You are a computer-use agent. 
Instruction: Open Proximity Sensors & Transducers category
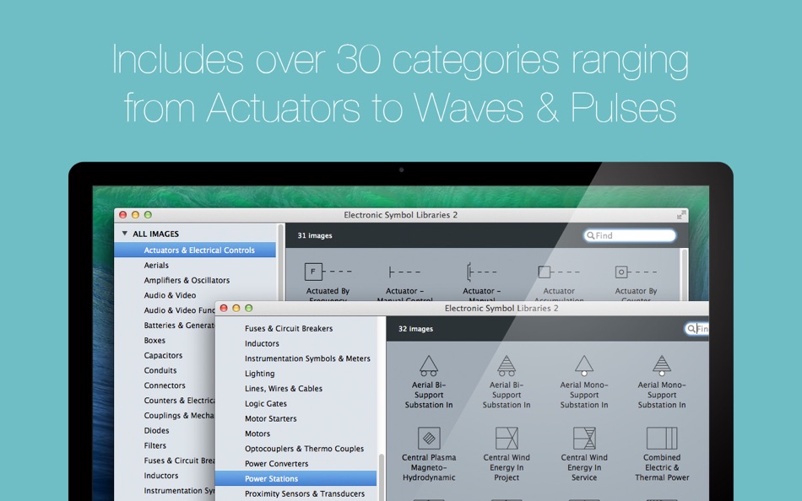(305, 494)
